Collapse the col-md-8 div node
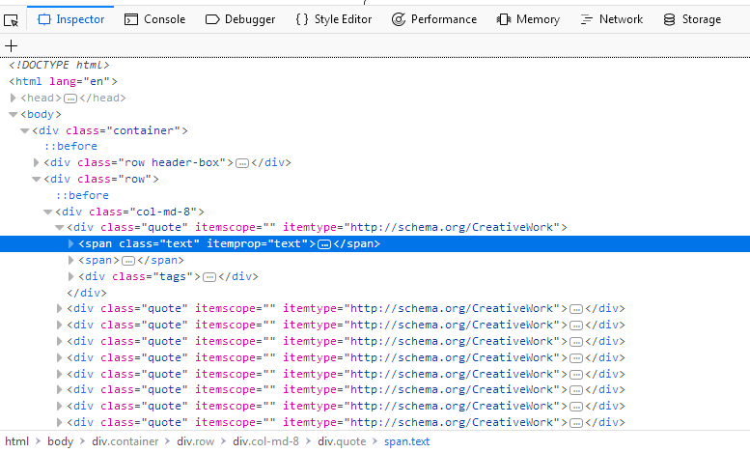750x453 pixels. point(47,212)
